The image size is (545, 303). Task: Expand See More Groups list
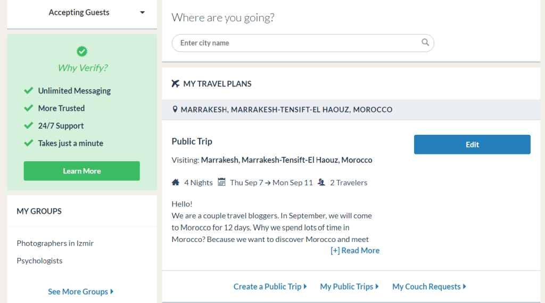tap(80, 291)
